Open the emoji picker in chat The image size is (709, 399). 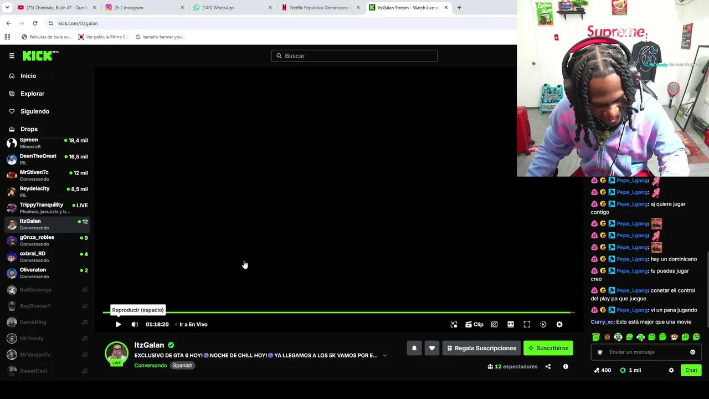[692, 352]
